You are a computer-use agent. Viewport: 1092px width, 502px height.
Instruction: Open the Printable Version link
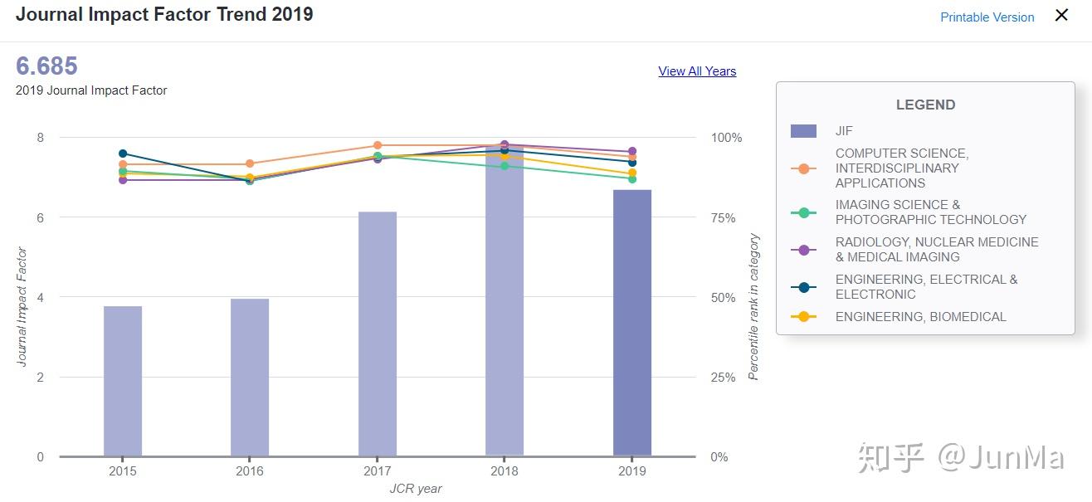pos(987,17)
